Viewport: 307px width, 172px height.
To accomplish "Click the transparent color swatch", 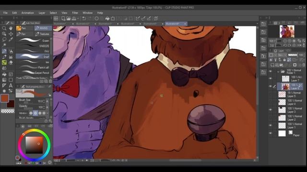I will coord(8,111).
